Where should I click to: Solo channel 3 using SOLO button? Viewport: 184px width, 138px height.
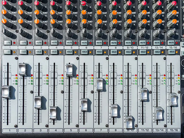pos(39,52)
